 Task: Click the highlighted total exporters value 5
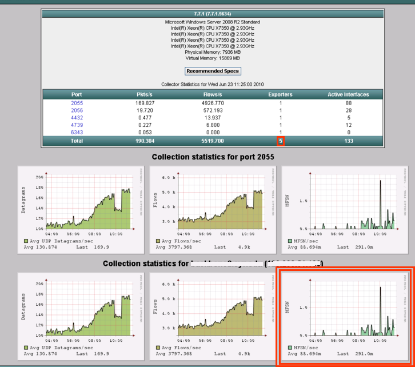tap(281, 141)
